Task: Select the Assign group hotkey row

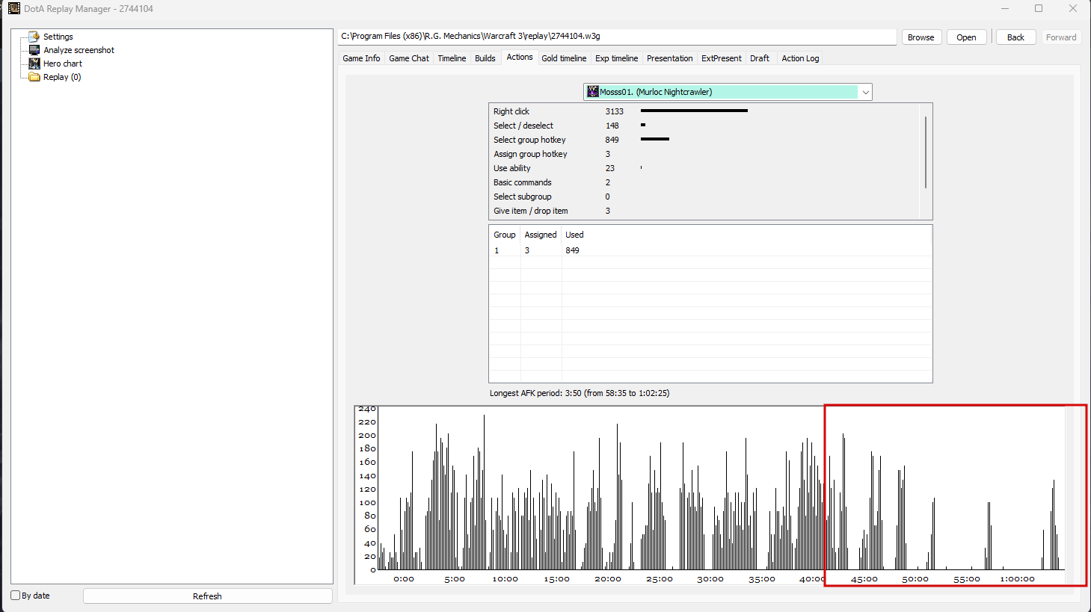Action: [705, 154]
